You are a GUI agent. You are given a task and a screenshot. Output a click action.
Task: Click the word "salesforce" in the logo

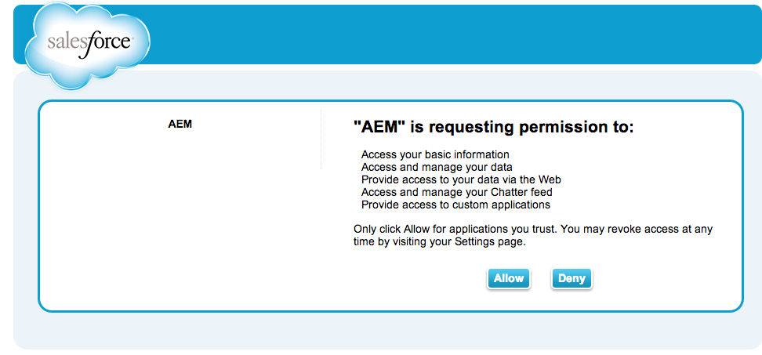click(x=90, y=43)
